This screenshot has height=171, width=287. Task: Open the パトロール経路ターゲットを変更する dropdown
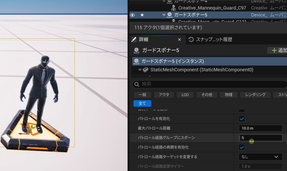click(260, 157)
